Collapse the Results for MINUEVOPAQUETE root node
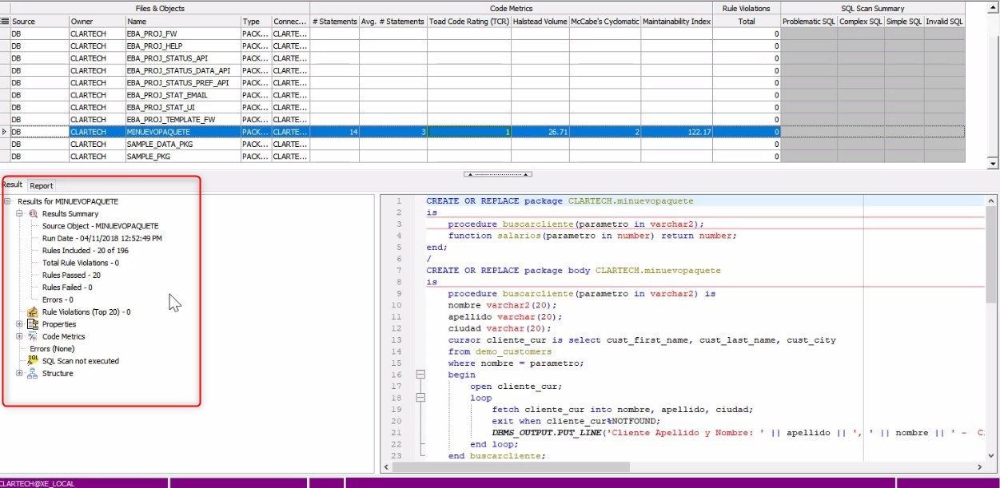This screenshot has height=488, width=1000. [7, 202]
